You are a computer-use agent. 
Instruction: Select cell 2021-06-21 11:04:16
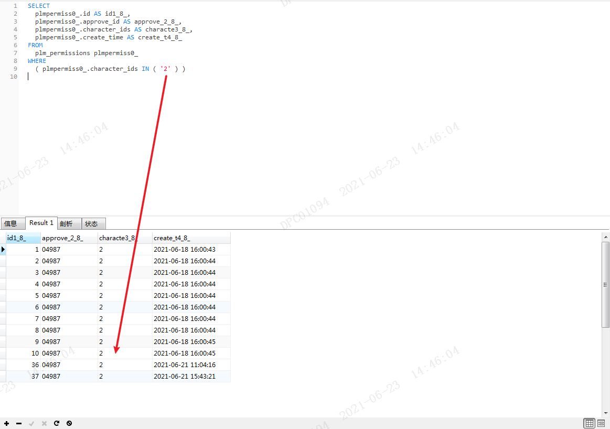click(x=191, y=365)
